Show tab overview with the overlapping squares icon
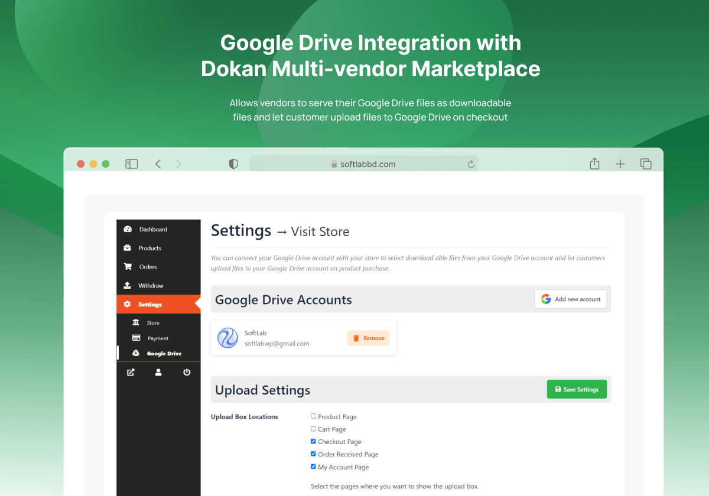 [x=646, y=164]
